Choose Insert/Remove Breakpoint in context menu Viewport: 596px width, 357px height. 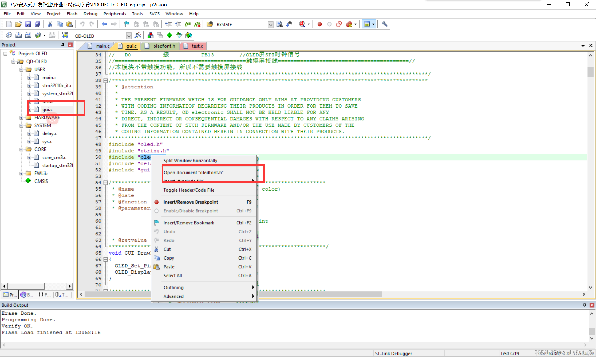[x=204, y=202]
